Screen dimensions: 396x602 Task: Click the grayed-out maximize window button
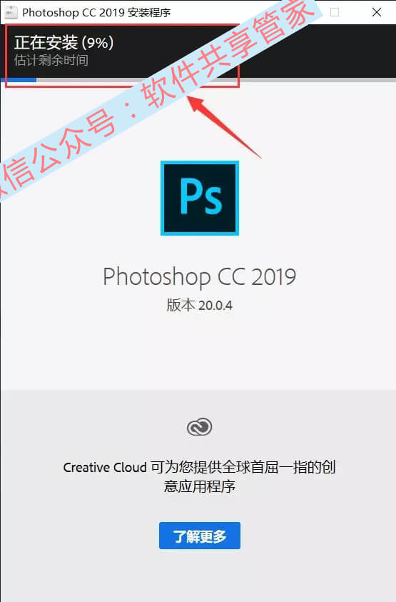335,12
